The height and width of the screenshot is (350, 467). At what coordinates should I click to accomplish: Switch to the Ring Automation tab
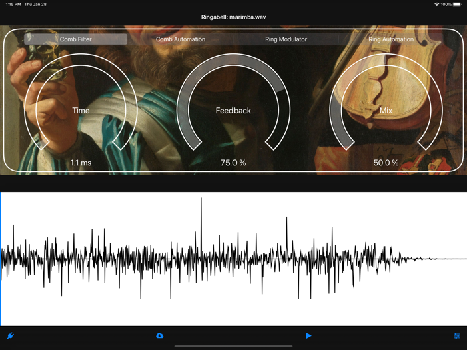coord(391,39)
